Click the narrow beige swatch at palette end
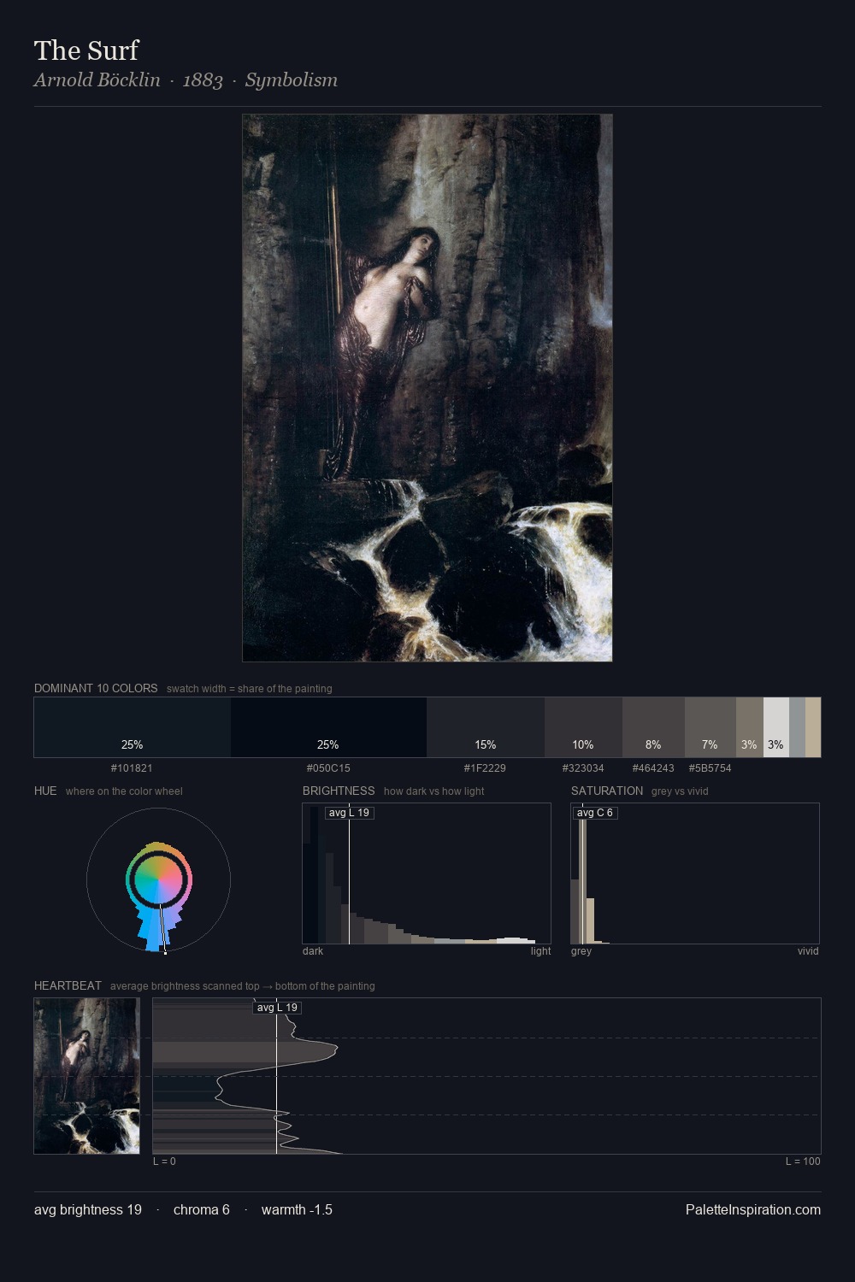The image size is (855, 1282). click(x=813, y=727)
